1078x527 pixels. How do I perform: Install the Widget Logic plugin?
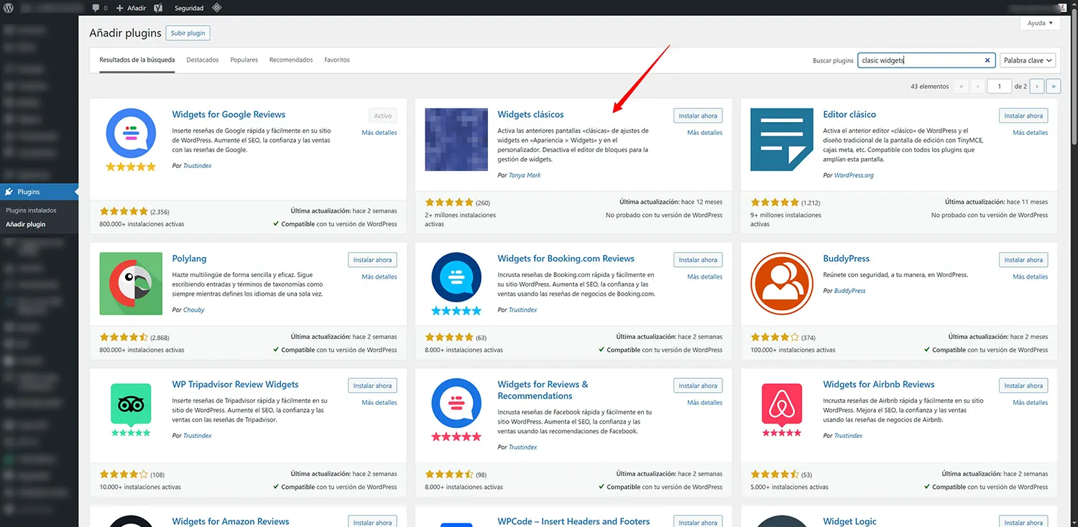pos(1023,522)
